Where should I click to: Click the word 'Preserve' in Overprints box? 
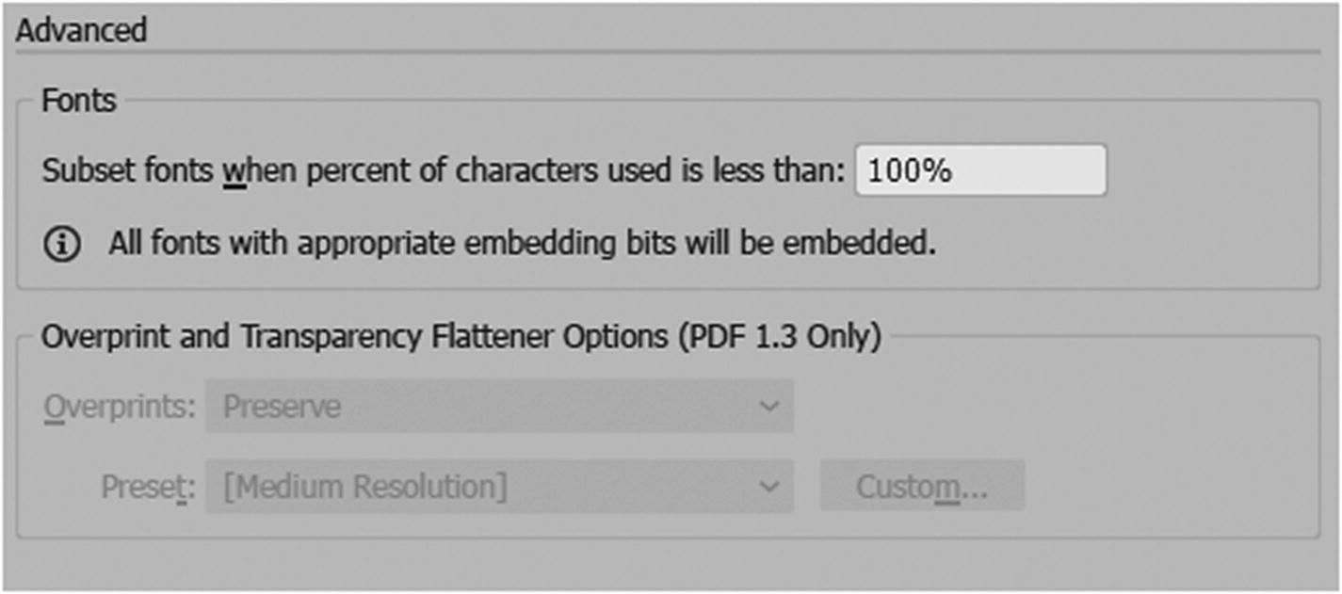pos(282,407)
